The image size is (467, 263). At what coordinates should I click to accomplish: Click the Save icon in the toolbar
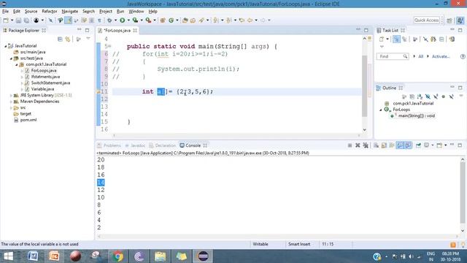(x=18, y=20)
